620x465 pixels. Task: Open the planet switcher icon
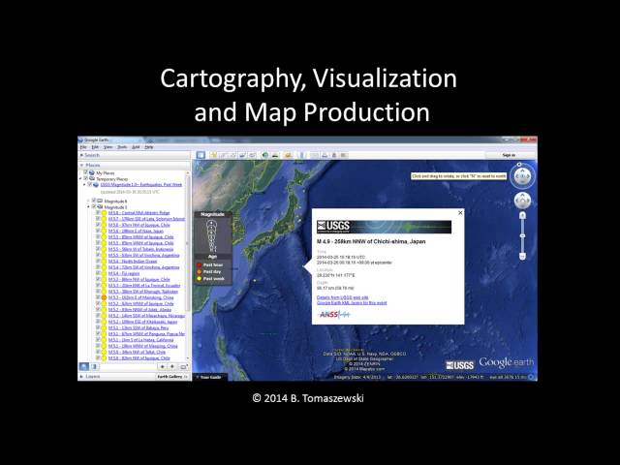click(x=289, y=155)
